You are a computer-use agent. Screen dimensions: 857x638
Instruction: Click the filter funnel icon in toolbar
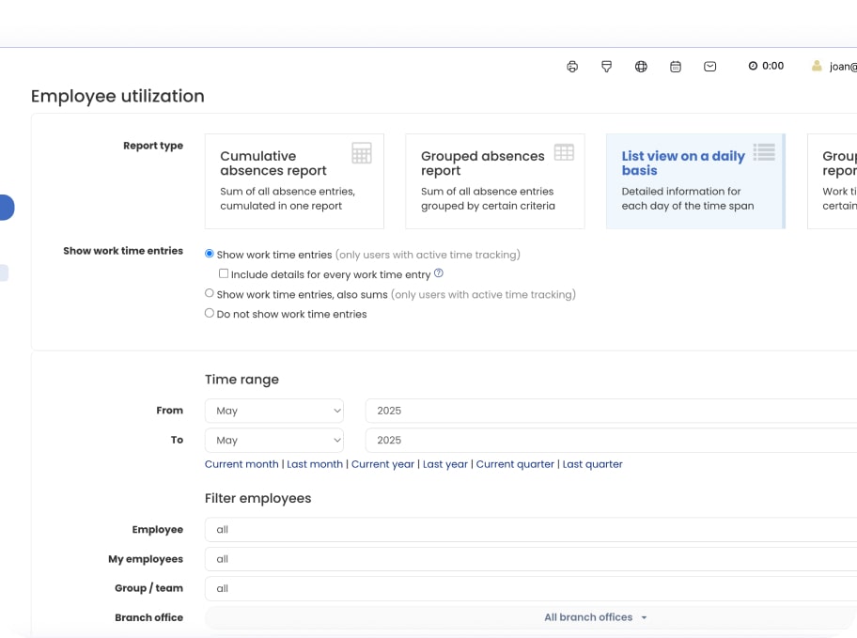click(x=607, y=67)
